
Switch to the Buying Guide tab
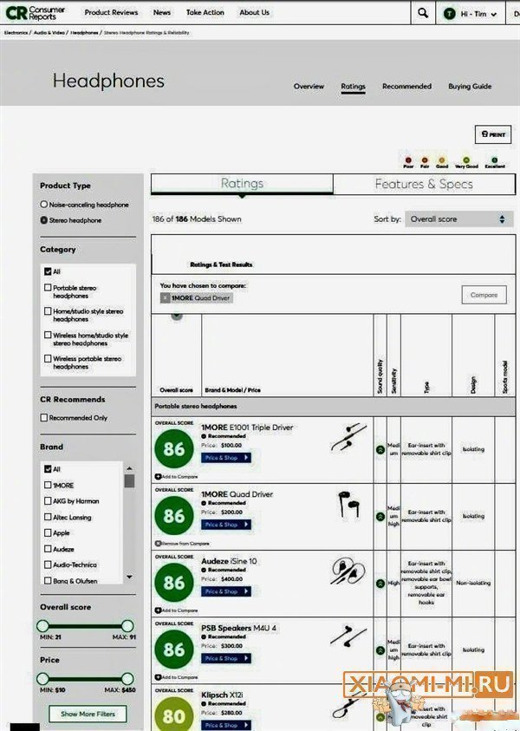[x=470, y=86]
